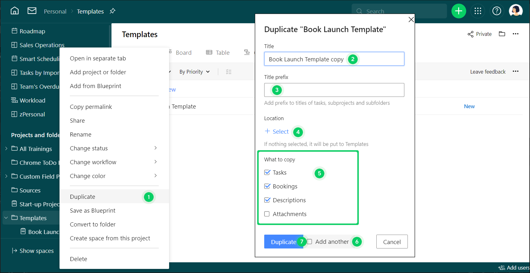Choose Duplicate from the context menu

(x=83, y=197)
